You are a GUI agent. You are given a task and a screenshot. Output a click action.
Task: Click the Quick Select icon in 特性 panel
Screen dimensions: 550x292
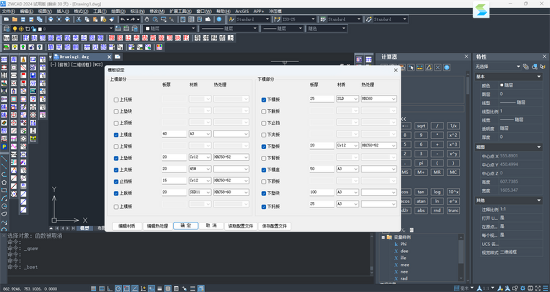pyautogui.click(x=543, y=67)
